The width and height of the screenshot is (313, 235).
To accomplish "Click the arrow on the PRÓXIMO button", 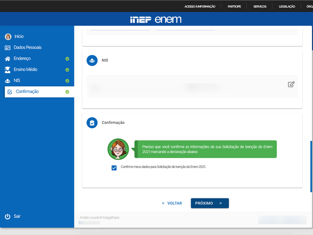I will pyautogui.click(x=220, y=203).
